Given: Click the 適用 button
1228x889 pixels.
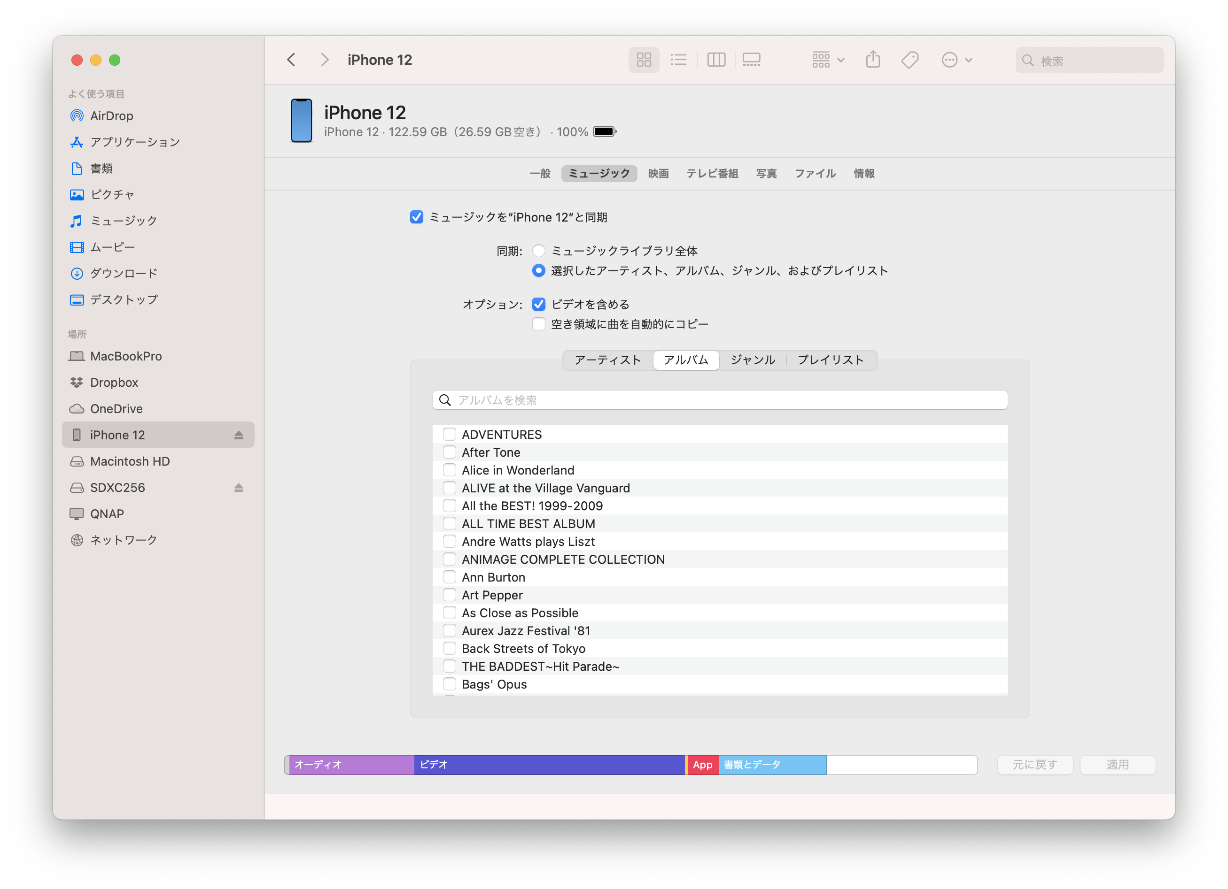Looking at the screenshot, I should pyautogui.click(x=1117, y=765).
